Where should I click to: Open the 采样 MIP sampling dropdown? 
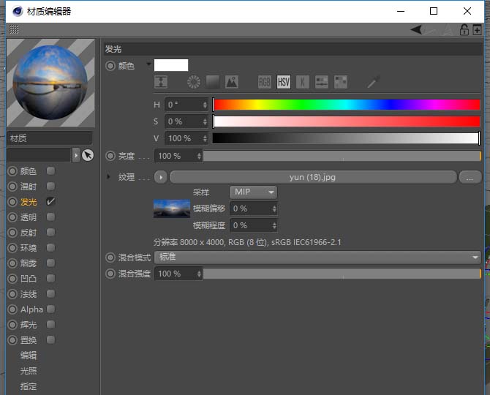click(253, 192)
